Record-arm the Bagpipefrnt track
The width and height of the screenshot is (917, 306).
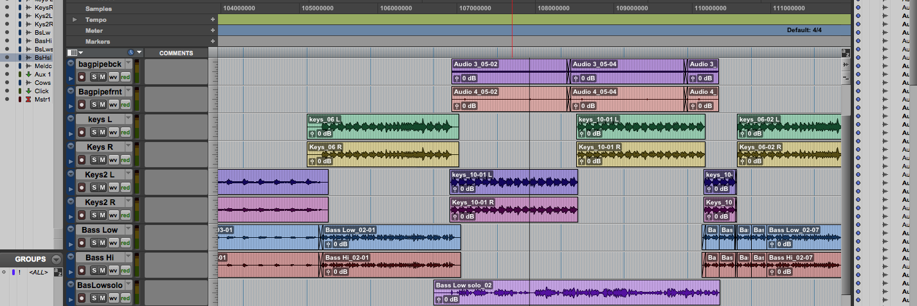(82, 105)
